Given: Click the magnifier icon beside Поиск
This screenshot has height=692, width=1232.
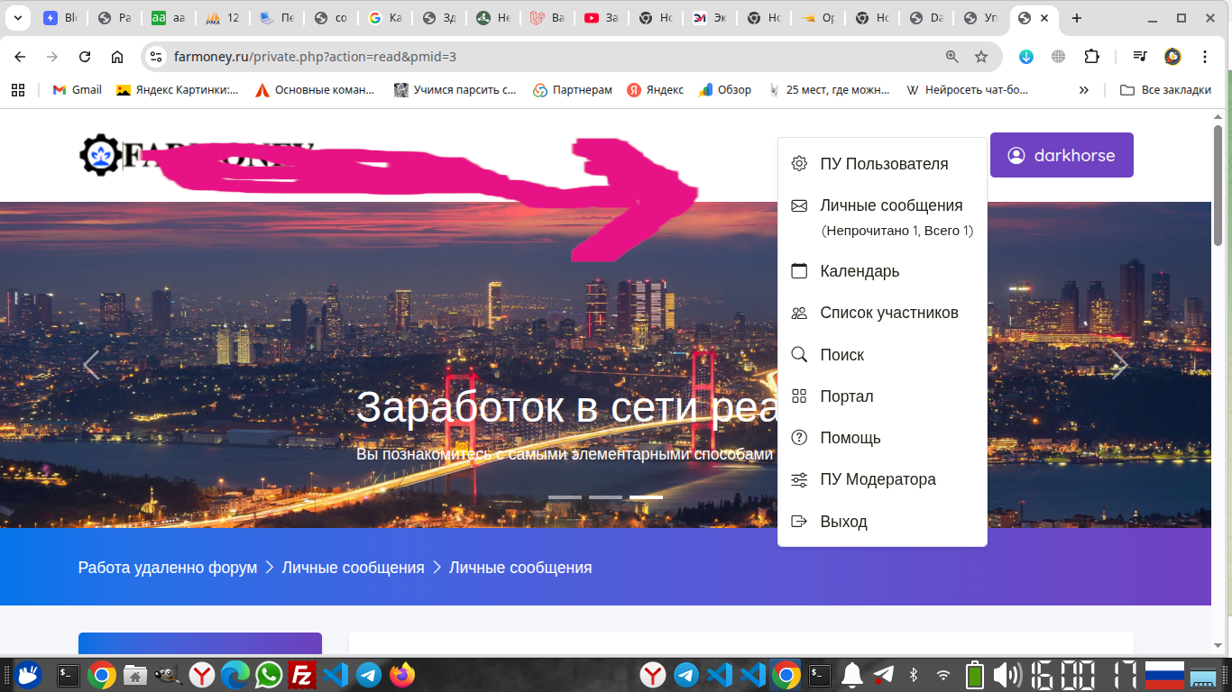Looking at the screenshot, I should 799,355.
